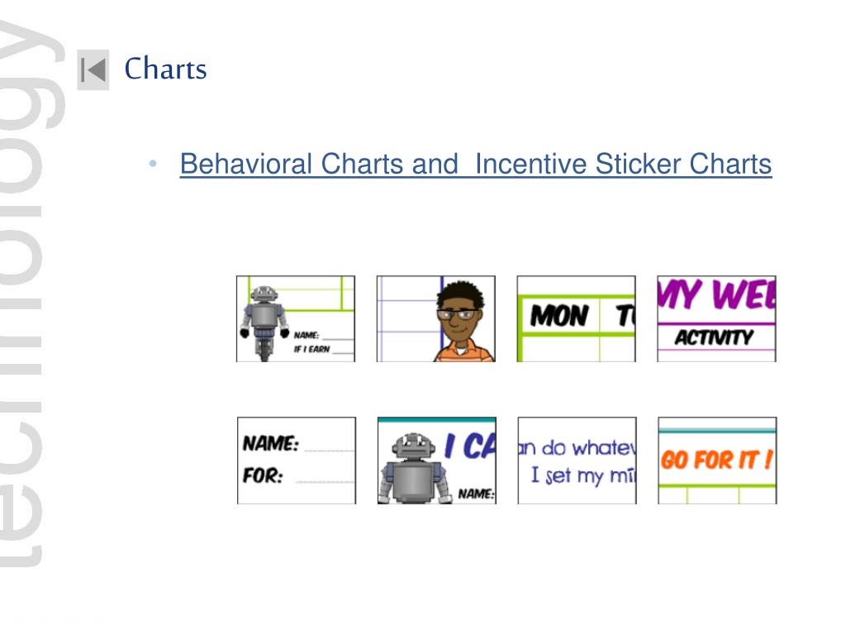Click the boy's face in the second thumbnail

click(458, 313)
